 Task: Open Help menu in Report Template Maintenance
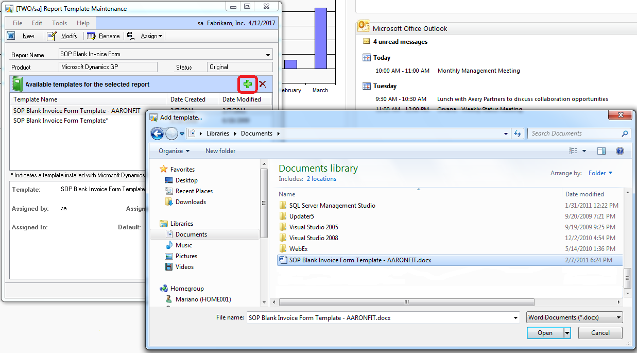[83, 23]
